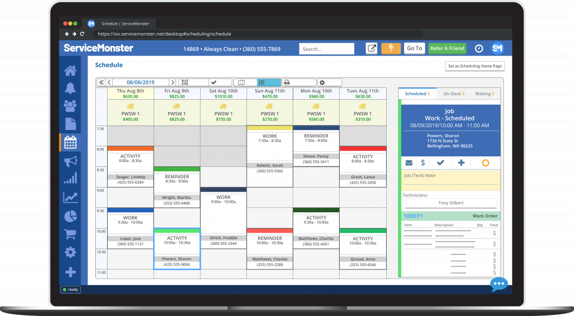574x316 pixels.
Task: Open the Home dashboard sidebar icon
Action: pos(70,71)
